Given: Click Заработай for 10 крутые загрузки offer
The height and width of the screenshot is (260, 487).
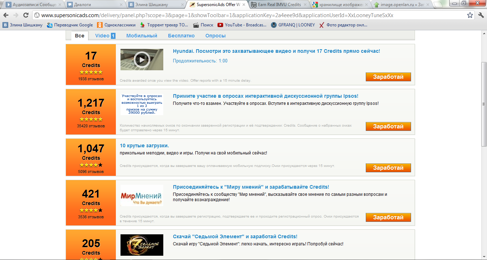Looking at the screenshot, I should [x=388, y=168].
